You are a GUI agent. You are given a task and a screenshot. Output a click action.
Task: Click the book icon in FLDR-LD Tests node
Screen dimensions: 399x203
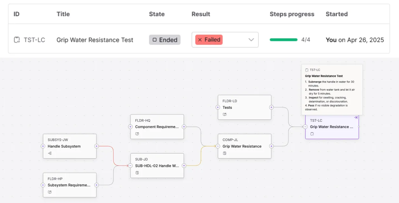(x=225, y=115)
